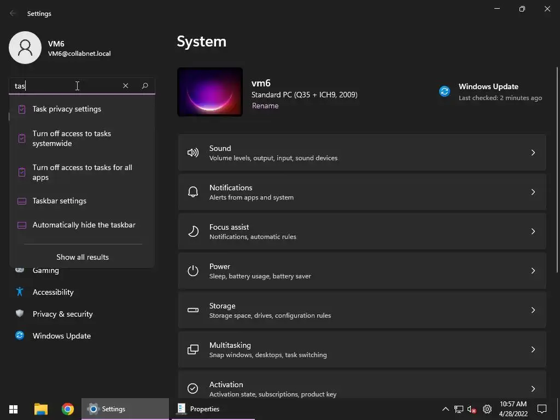
Task: Open Power row text Sleep, battery usage
Action: pos(260,276)
